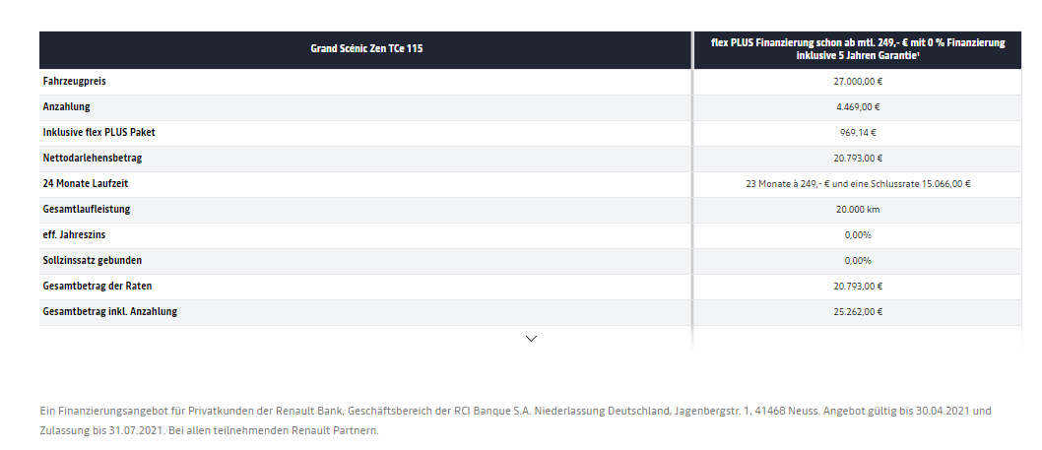
Task: Select the flex PLUS Finanzierung column header
Action: click(x=857, y=49)
